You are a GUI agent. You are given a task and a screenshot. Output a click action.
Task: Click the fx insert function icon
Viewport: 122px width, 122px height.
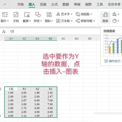[4, 31]
